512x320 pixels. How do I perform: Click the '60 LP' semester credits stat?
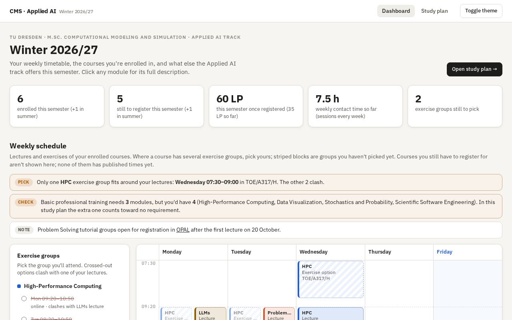tap(256, 106)
